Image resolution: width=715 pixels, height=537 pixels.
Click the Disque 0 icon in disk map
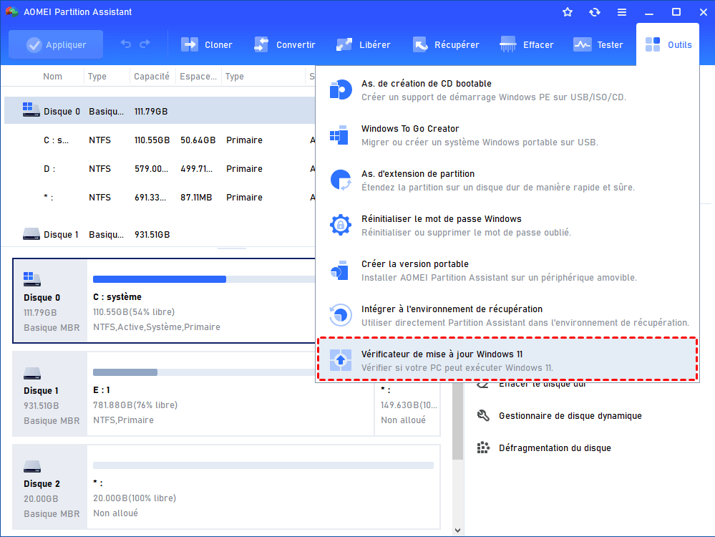[x=32, y=279]
